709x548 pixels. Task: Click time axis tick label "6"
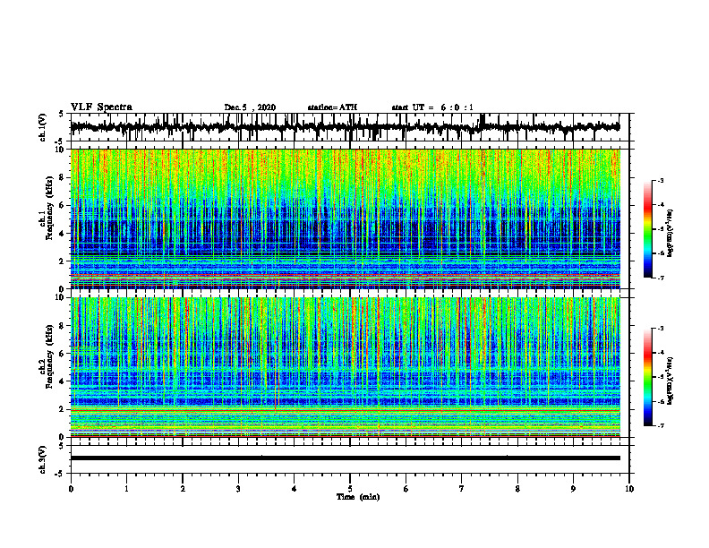tap(406, 489)
